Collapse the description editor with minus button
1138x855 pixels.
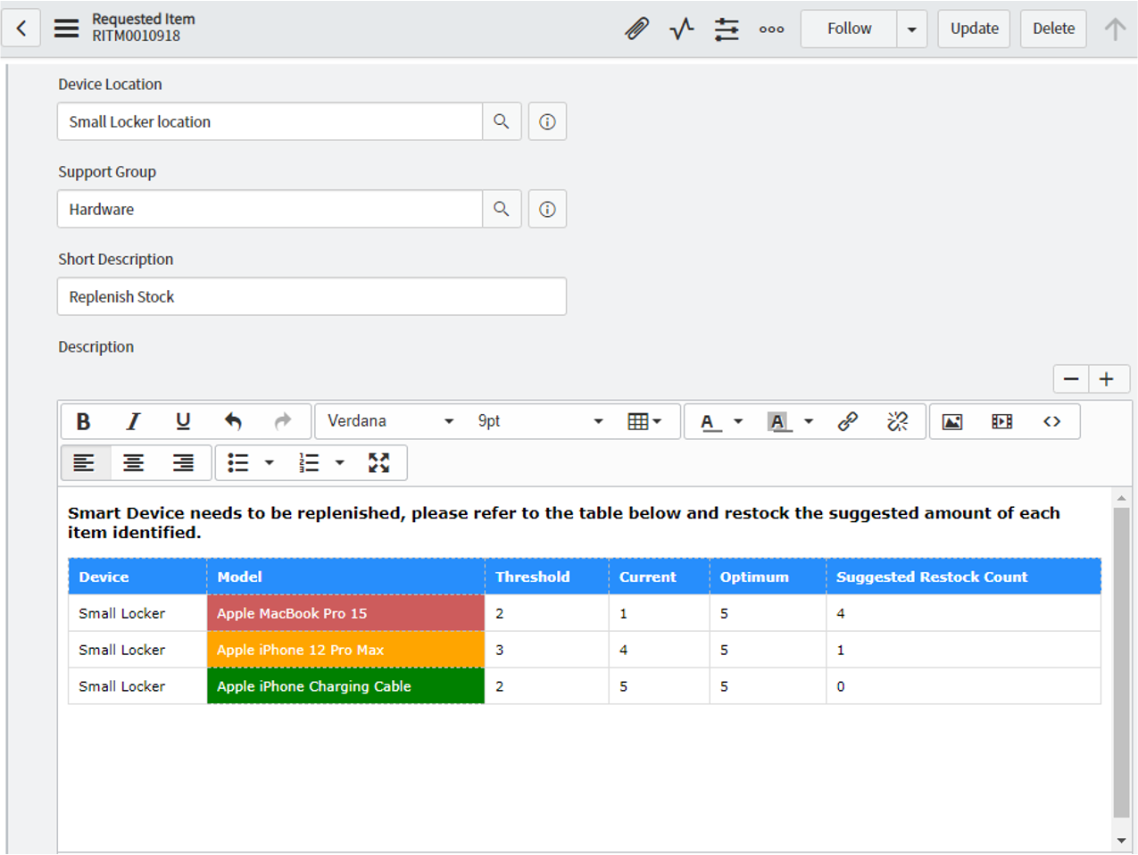tap(1071, 378)
